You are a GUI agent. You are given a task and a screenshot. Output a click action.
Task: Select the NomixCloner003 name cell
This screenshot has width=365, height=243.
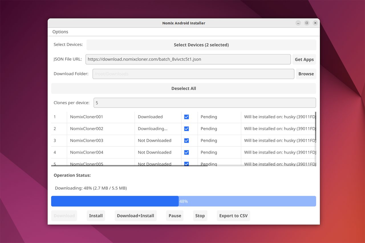[x=101, y=140]
